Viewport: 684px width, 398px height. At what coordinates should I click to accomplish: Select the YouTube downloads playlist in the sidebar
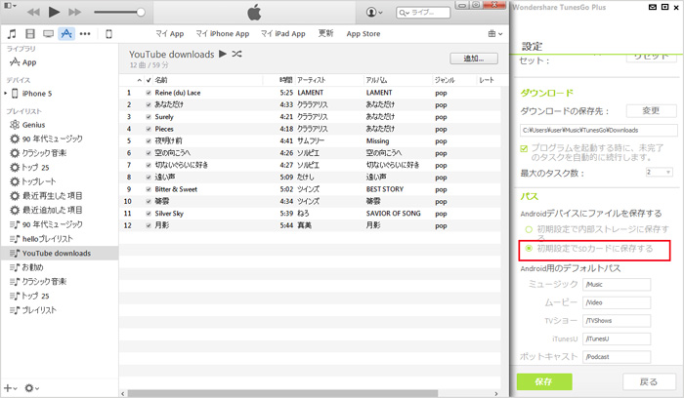point(60,253)
